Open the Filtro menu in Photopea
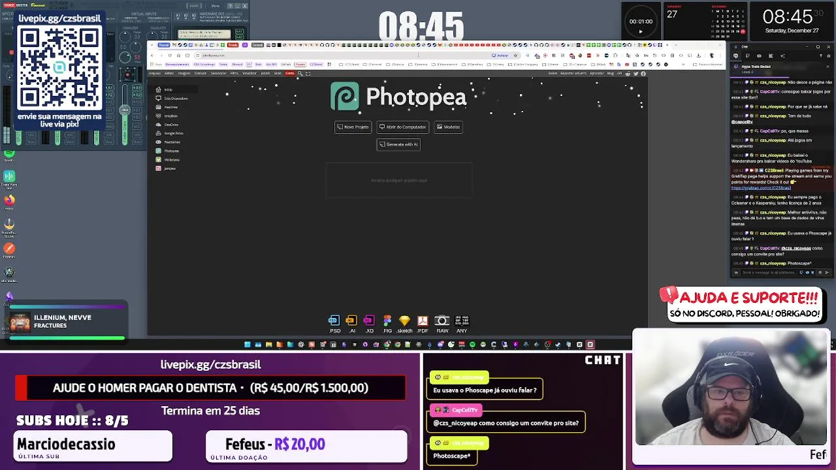 pyautogui.click(x=234, y=73)
